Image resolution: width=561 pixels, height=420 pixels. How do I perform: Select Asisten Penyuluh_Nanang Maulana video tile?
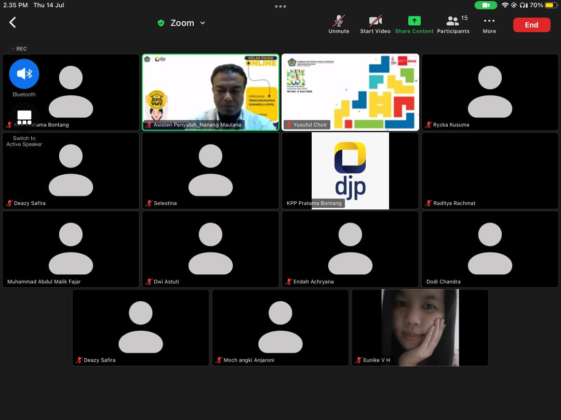click(x=210, y=92)
